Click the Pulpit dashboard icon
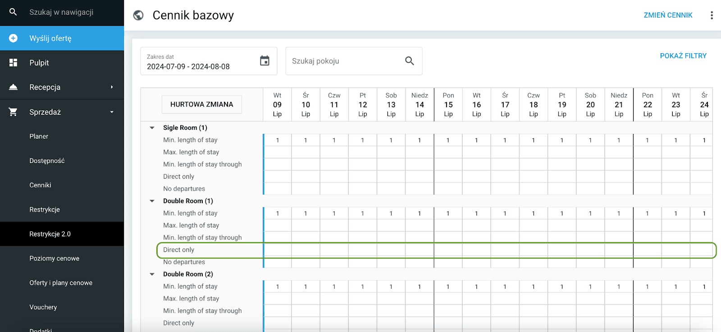The width and height of the screenshot is (721, 332). point(13,63)
